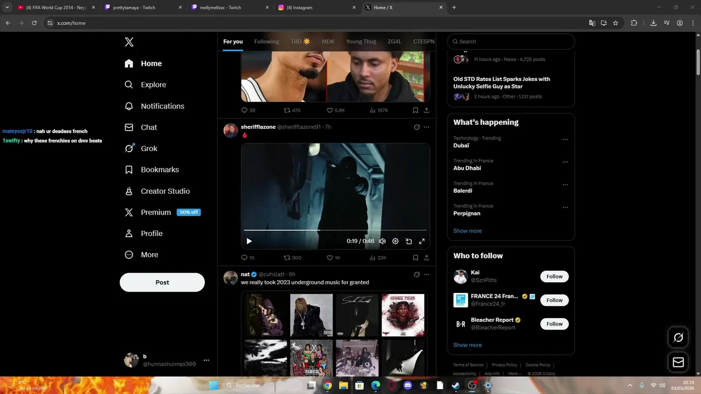Open Grok in the left sidebar
Viewport: 701px width, 394px height.
(x=141, y=148)
